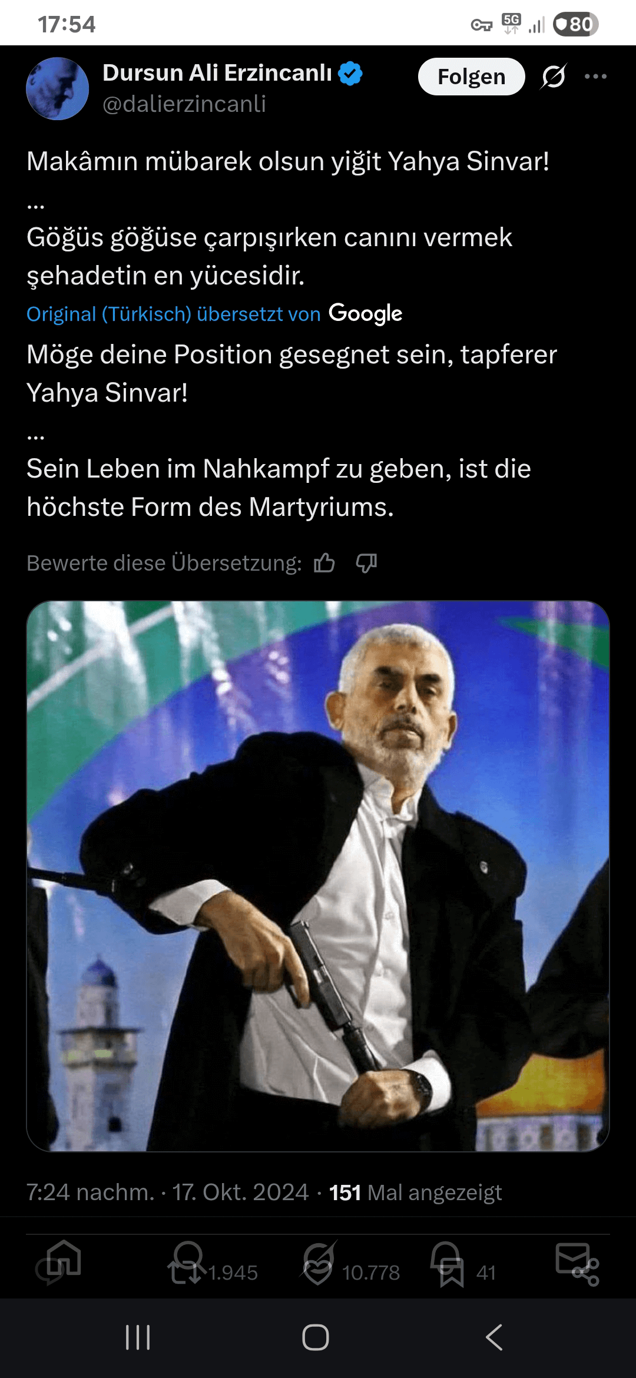This screenshot has height=1378, width=636.
Task: Open Dursun Ali Erzincanlı profile avatar
Action: [57, 88]
